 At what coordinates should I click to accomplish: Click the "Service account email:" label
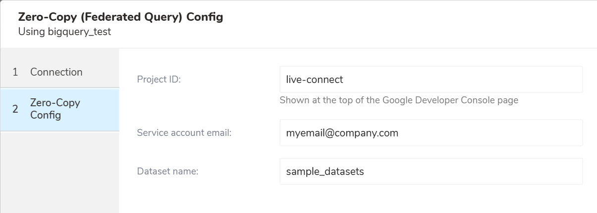184,132
